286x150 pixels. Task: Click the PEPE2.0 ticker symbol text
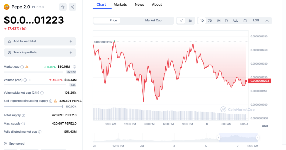click(38, 7)
